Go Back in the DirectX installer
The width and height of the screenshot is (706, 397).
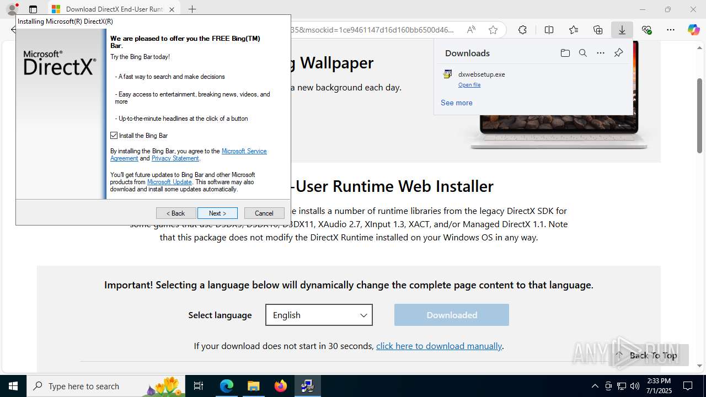[x=176, y=213]
